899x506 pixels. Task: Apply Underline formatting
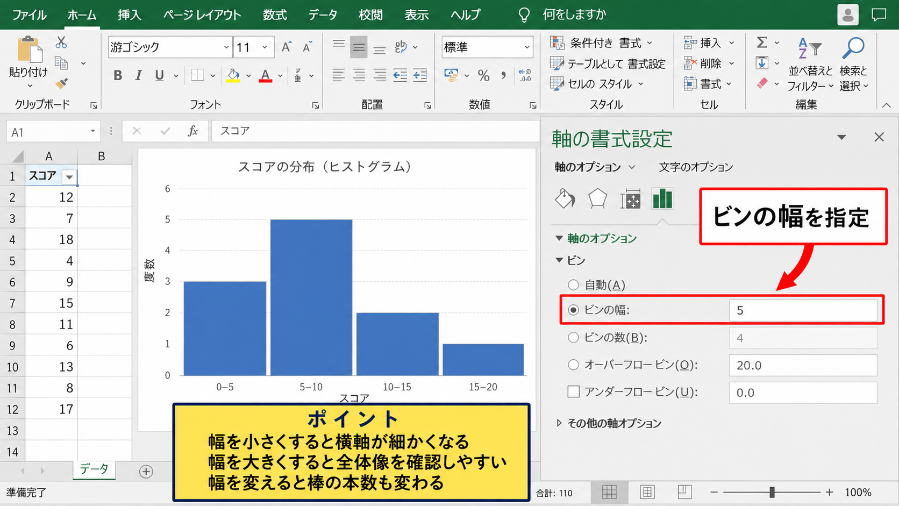click(x=159, y=75)
